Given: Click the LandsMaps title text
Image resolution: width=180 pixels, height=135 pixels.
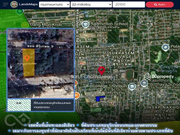Looking at the screenshot, I should point(28,4).
